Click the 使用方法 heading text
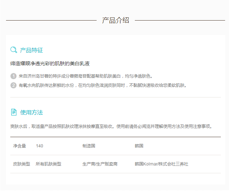This screenshot has height=191, width=229. point(32,112)
